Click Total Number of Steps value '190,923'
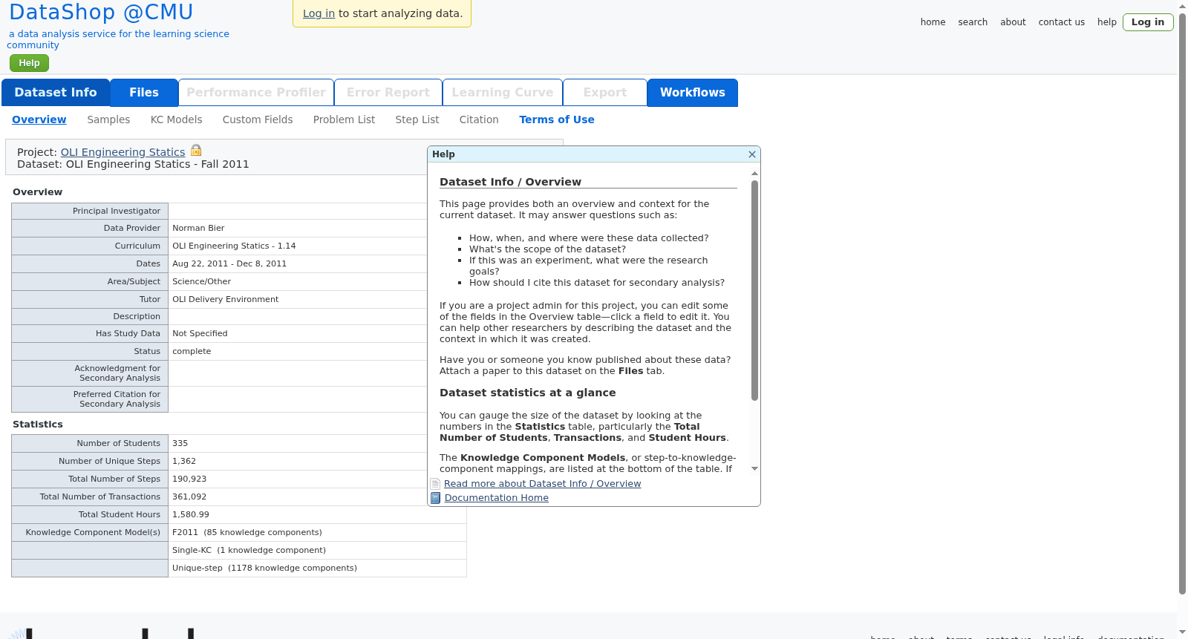 coord(189,479)
